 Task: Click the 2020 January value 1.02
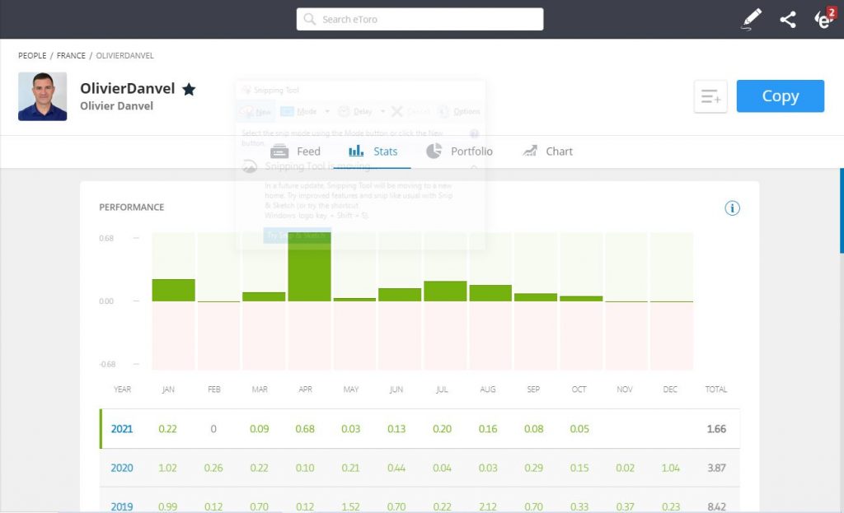pos(167,468)
